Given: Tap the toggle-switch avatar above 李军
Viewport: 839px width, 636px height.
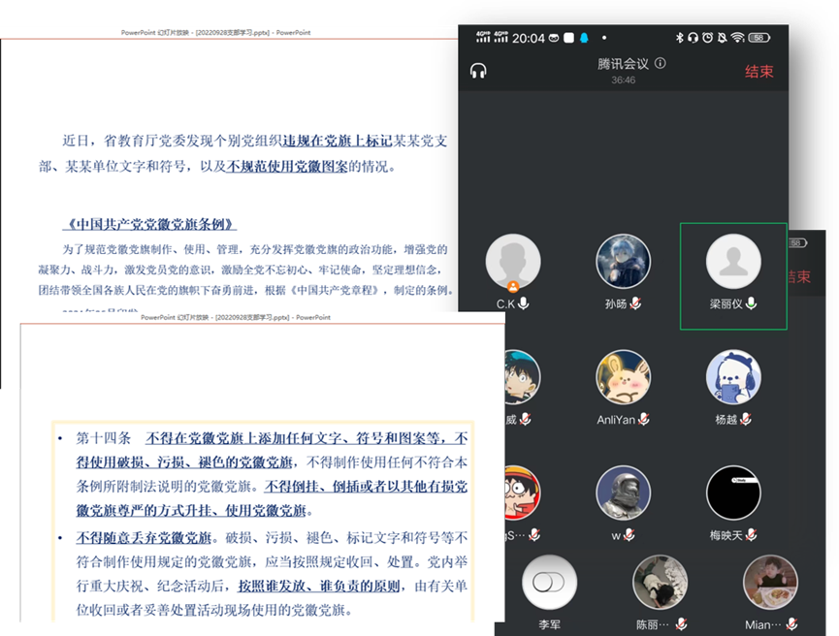Looking at the screenshot, I should [x=550, y=582].
